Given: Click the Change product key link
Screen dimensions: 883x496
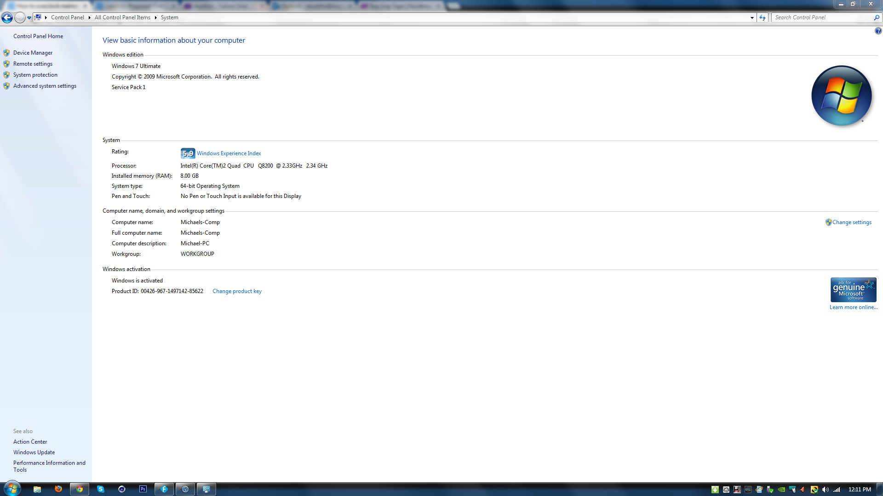Looking at the screenshot, I should pos(237,291).
